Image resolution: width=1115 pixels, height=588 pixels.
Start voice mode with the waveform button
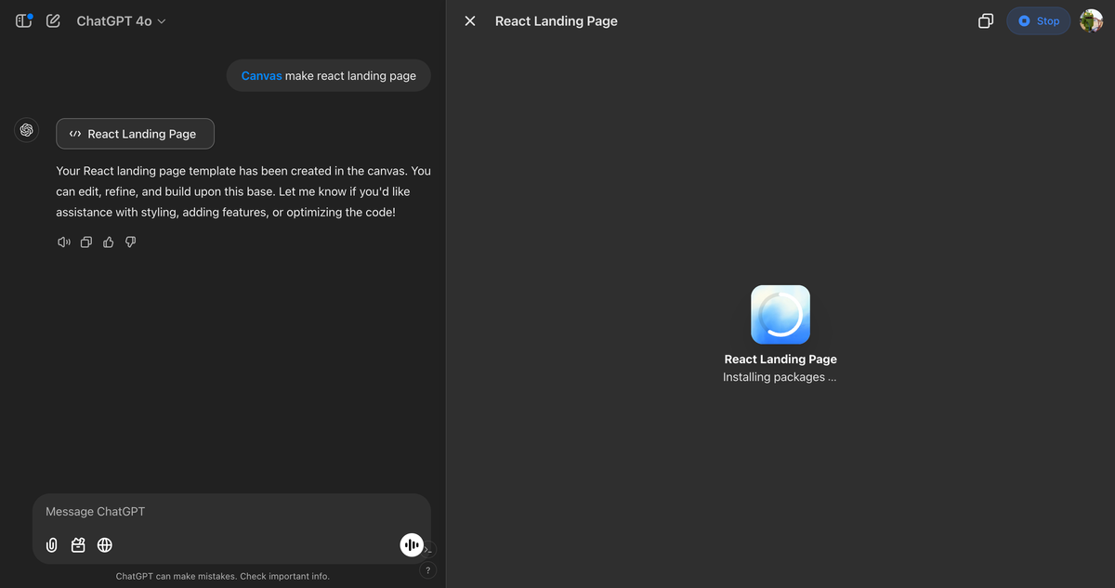tap(412, 545)
